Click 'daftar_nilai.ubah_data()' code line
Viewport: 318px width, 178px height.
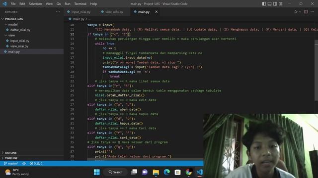[x=118, y=109]
